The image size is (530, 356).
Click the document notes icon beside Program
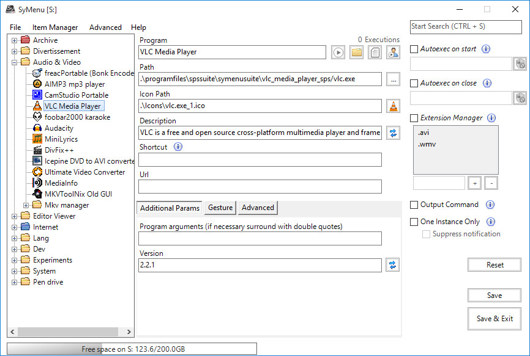(375, 53)
